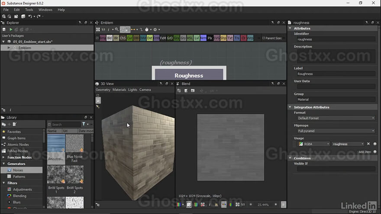Collapse the 05_05_Emblem_start.sbs package

point(3,42)
